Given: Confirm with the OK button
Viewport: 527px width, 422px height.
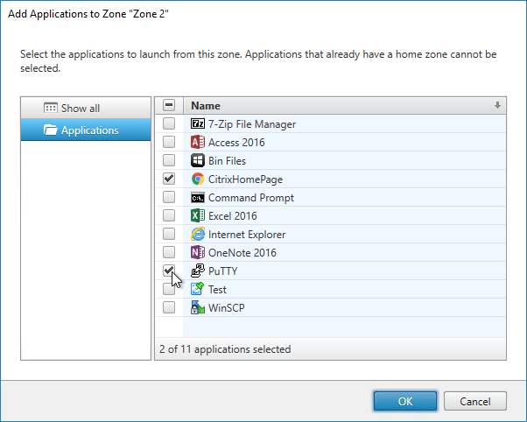Looking at the screenshot, I should coord(405,401).
